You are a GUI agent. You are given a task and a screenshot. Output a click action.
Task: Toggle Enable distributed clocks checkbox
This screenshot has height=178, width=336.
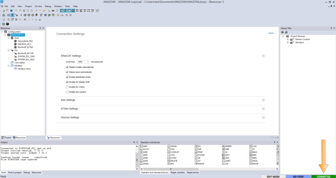point(67,77)
